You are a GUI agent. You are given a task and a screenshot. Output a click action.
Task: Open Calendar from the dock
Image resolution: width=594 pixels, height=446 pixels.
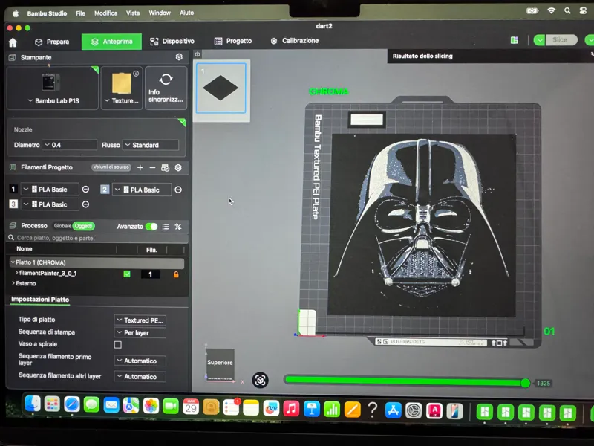tap(191, 407)
